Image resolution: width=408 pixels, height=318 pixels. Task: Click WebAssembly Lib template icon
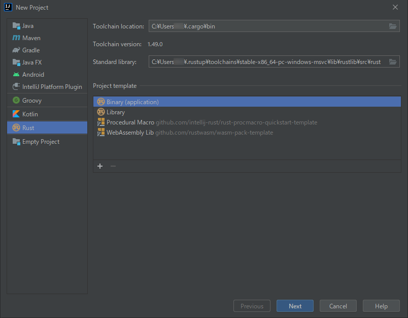click(100, 132)
